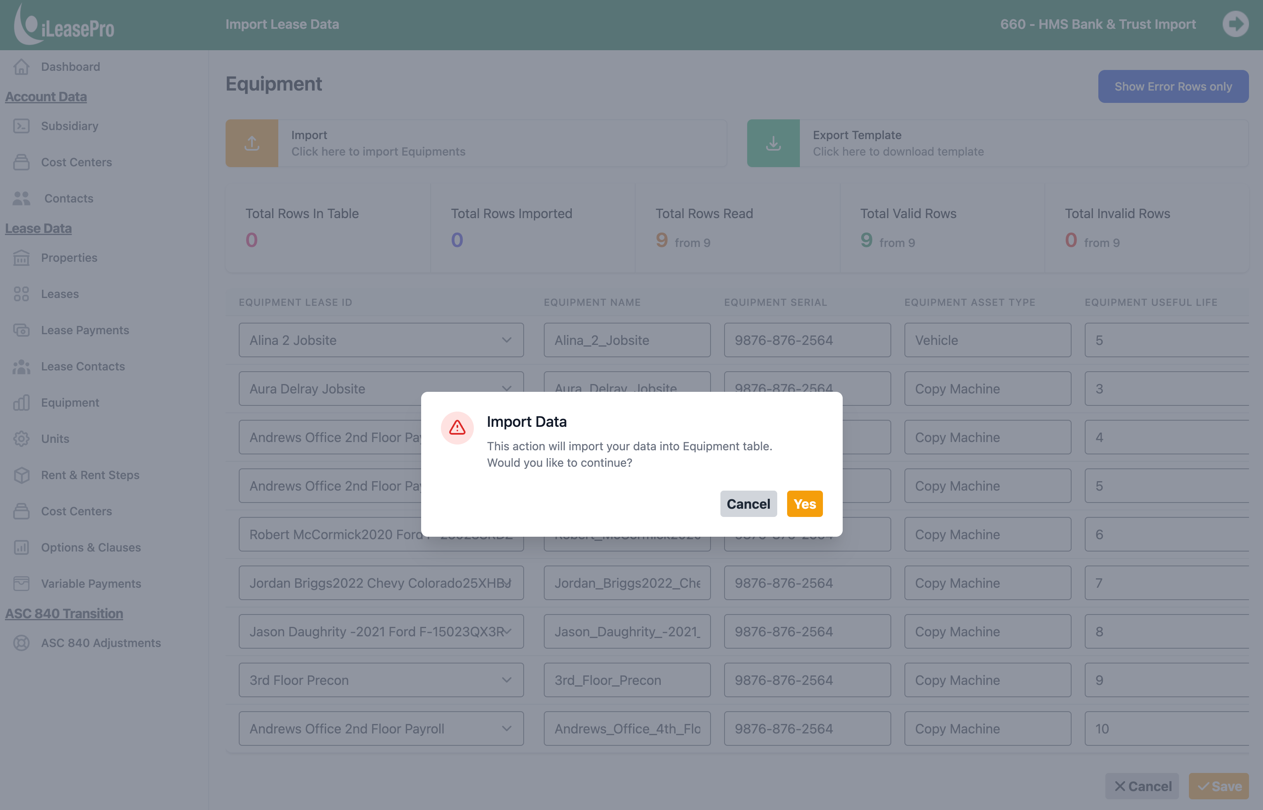Open Variable Payments in sidebar
The height and width of the screenshot is (810, 1263).
coord(91,583)
